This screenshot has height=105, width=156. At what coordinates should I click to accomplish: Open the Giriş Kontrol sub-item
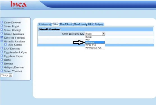[x=15, y=45]
